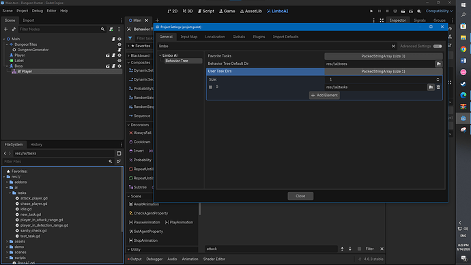Screen dimensions: 471x265
Task: Browse folder for Behavior Tree Default Dir
Action: (x=438, y=64)
